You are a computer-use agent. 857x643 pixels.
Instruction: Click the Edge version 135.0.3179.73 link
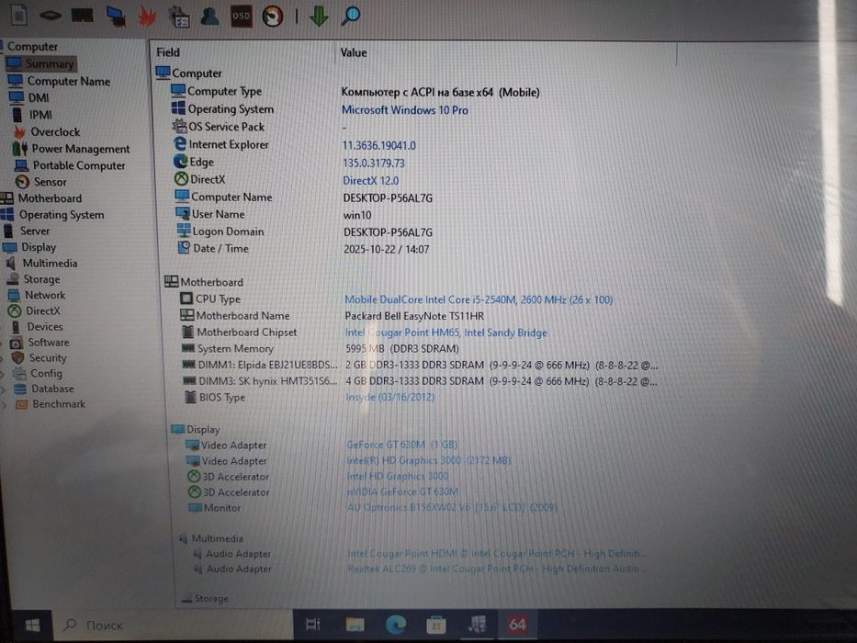tap(374, 163)
